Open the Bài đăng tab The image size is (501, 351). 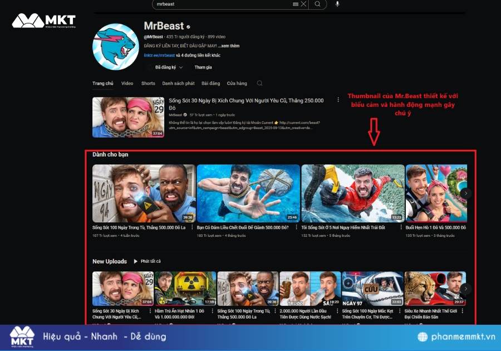tap(211, 83)
